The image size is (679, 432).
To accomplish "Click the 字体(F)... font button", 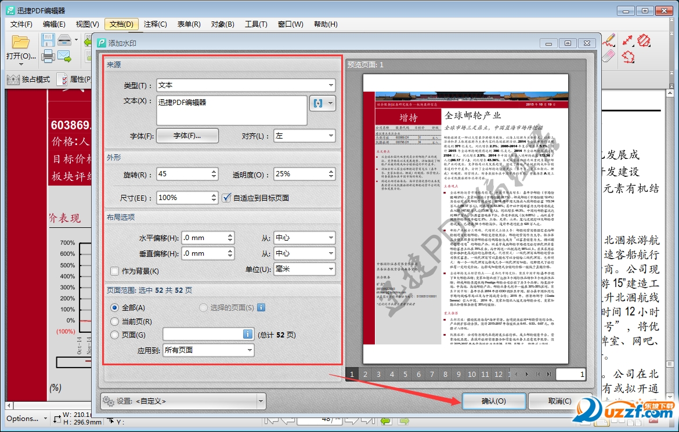I will (187, 136).
